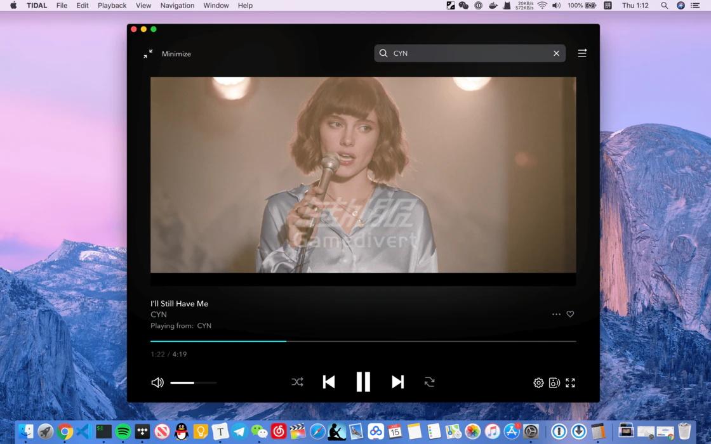This screenshot has height=444, width=711.
Task: Clear the CYN search with X
Action: [556, 53]
